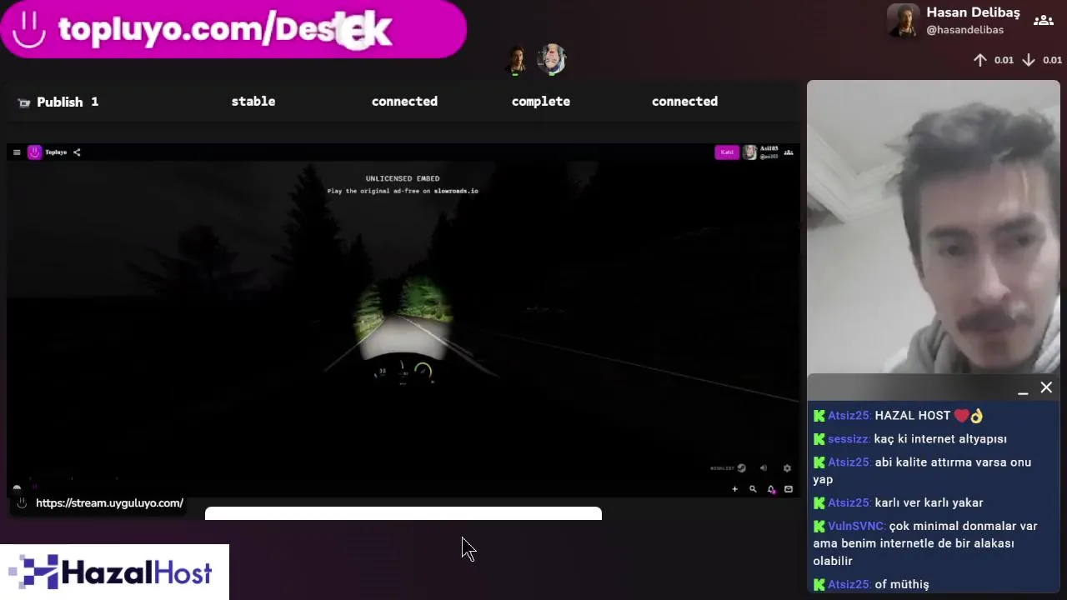Click the "kaç ki internet altyapısı" message
The image size is (1067, 600).
point(940,439)
